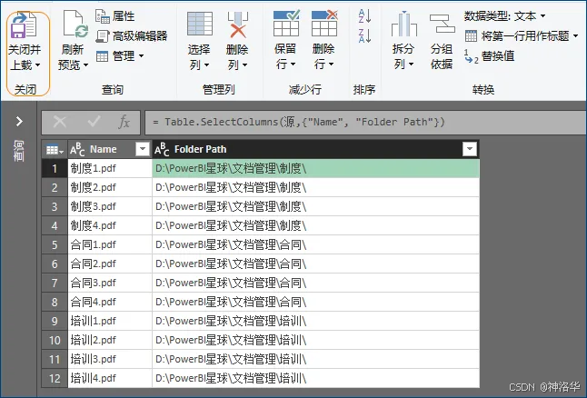Sort descending with the Z-A icon
The image size is (587, 398).
[x=364, y=35]
